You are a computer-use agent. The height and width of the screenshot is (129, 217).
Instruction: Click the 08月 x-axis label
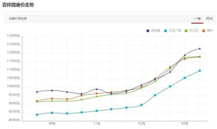tap(52, 124)
